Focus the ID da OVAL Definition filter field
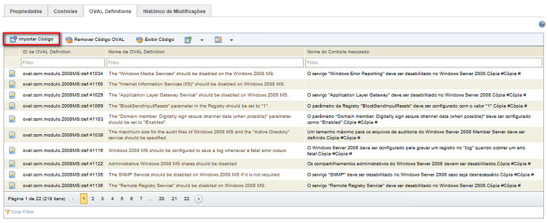Viewport: 548px width, 223px height. pos(63,63)
